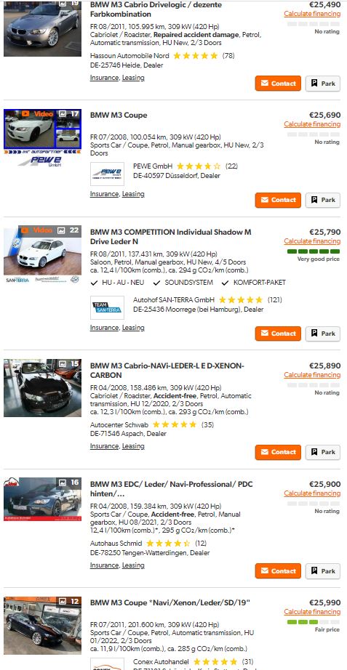Contact the seller of BMW M3 COMPETITION
Viewport: 347px width, 670px height.
(278, 334)
